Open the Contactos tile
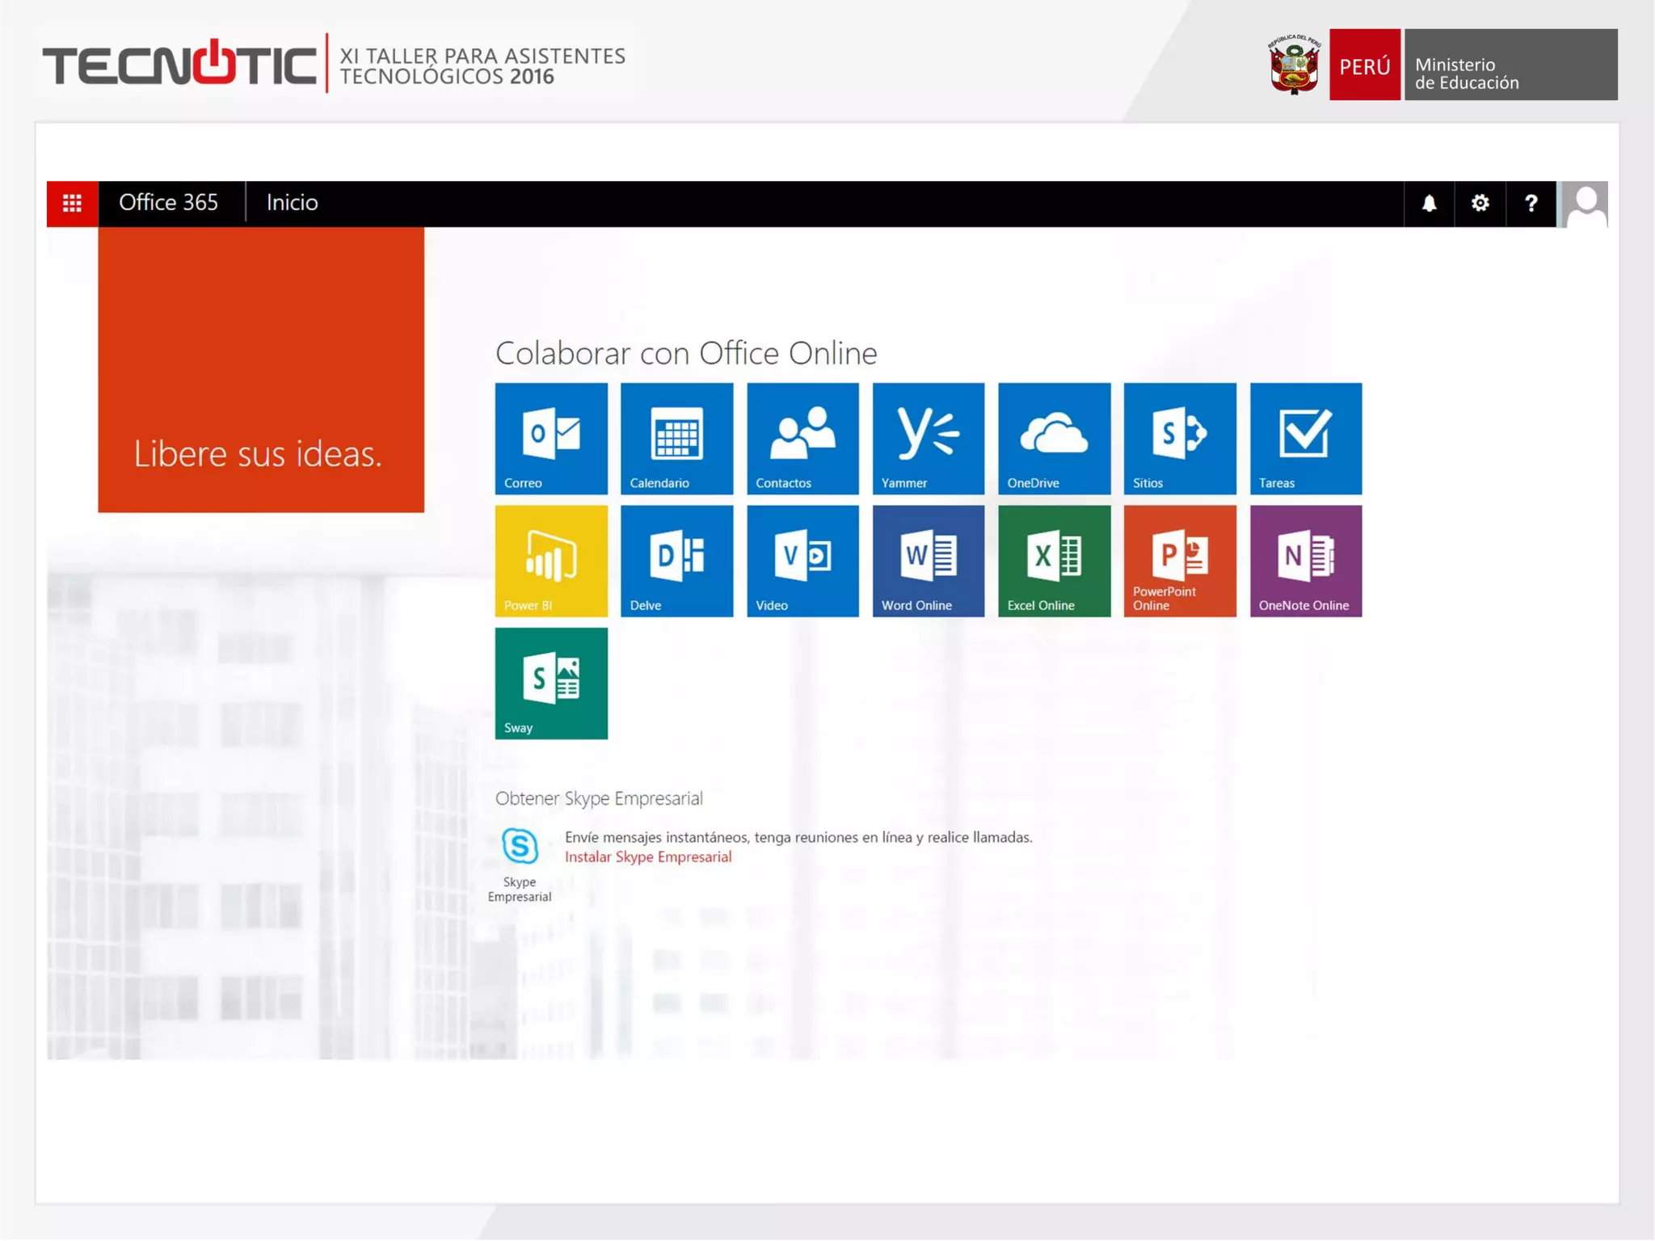This screenshot has height=1241, width=1655. [802, 438]
